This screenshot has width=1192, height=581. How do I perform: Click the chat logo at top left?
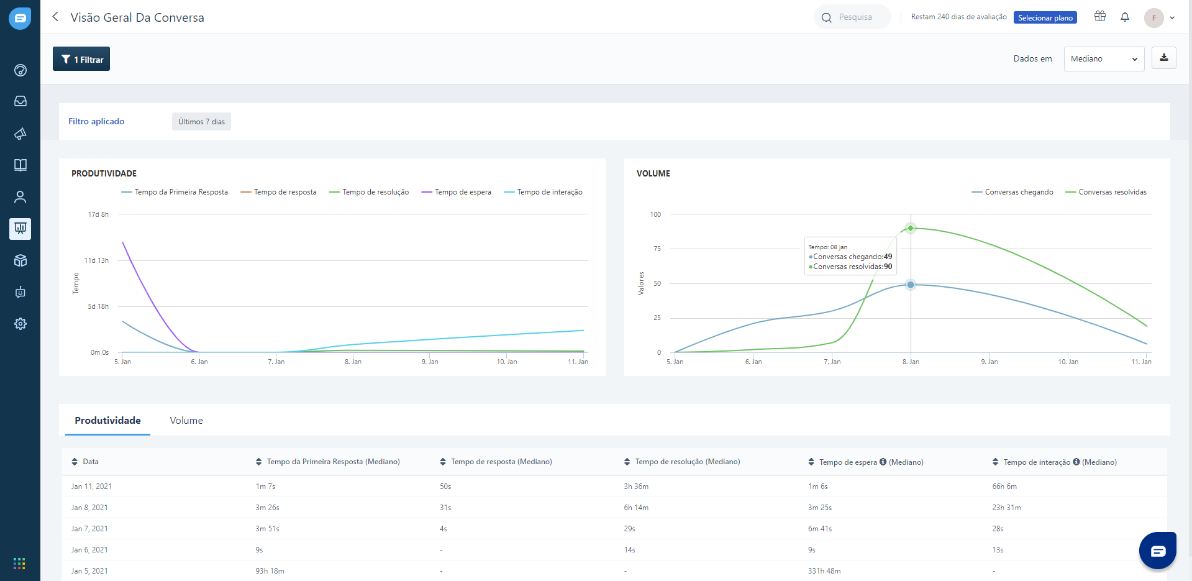pyautogui.click(x=20, y=19)
